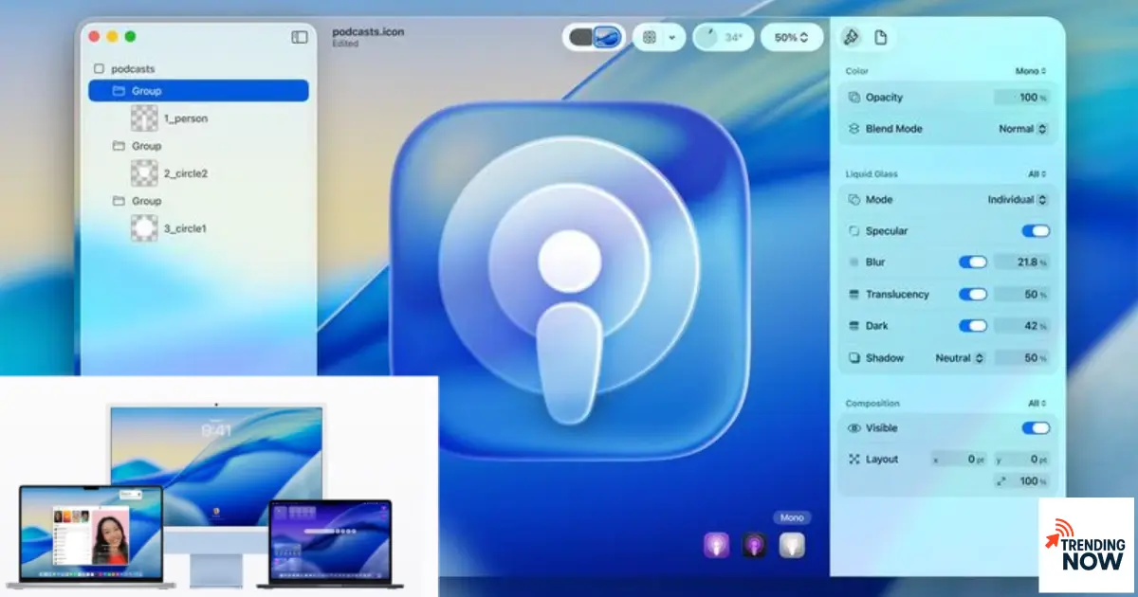Edit the Opacity 100% field
The image size is (1138, 597).
click(1021, 98)
